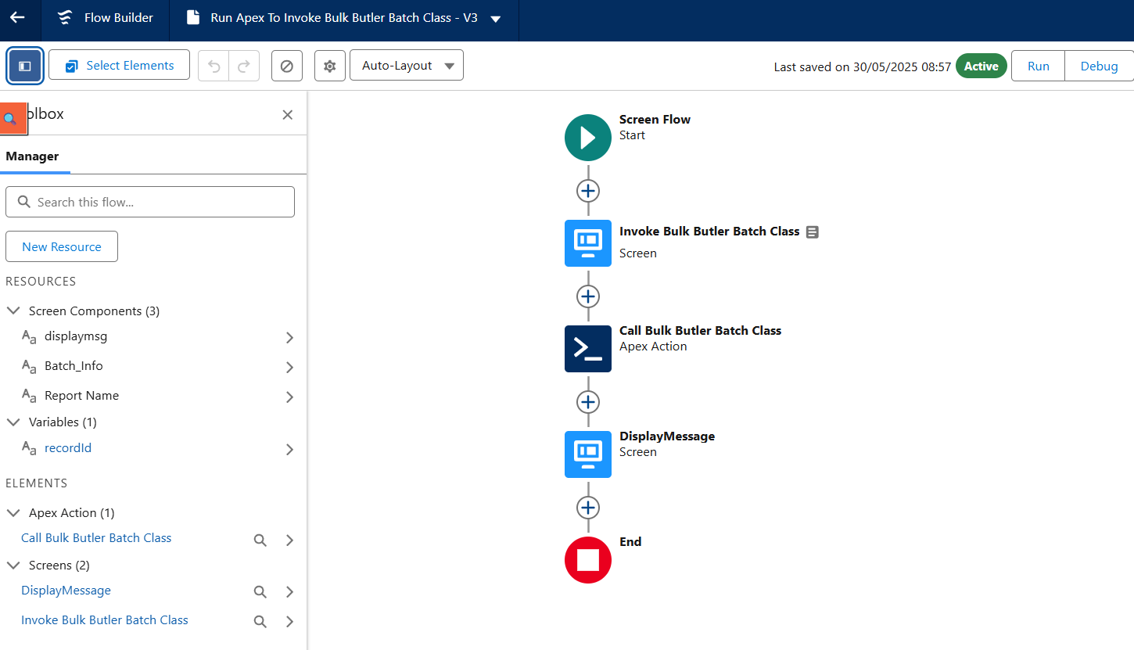The height and width of the screenshot is (650, 1134).
Task: Expand Call Bulk Butler Batch Class chevron
Action: pyautogui.click(x=290, y=540)
